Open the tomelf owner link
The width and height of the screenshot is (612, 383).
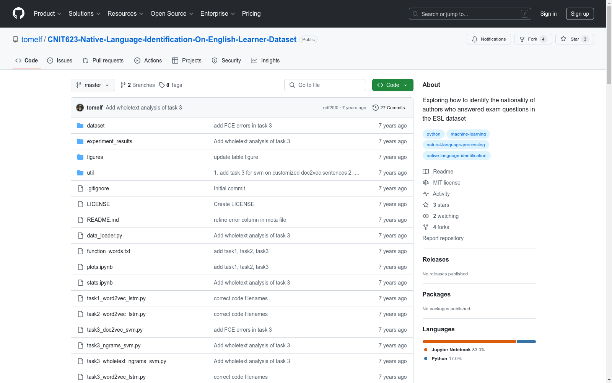tap(32, 39)
